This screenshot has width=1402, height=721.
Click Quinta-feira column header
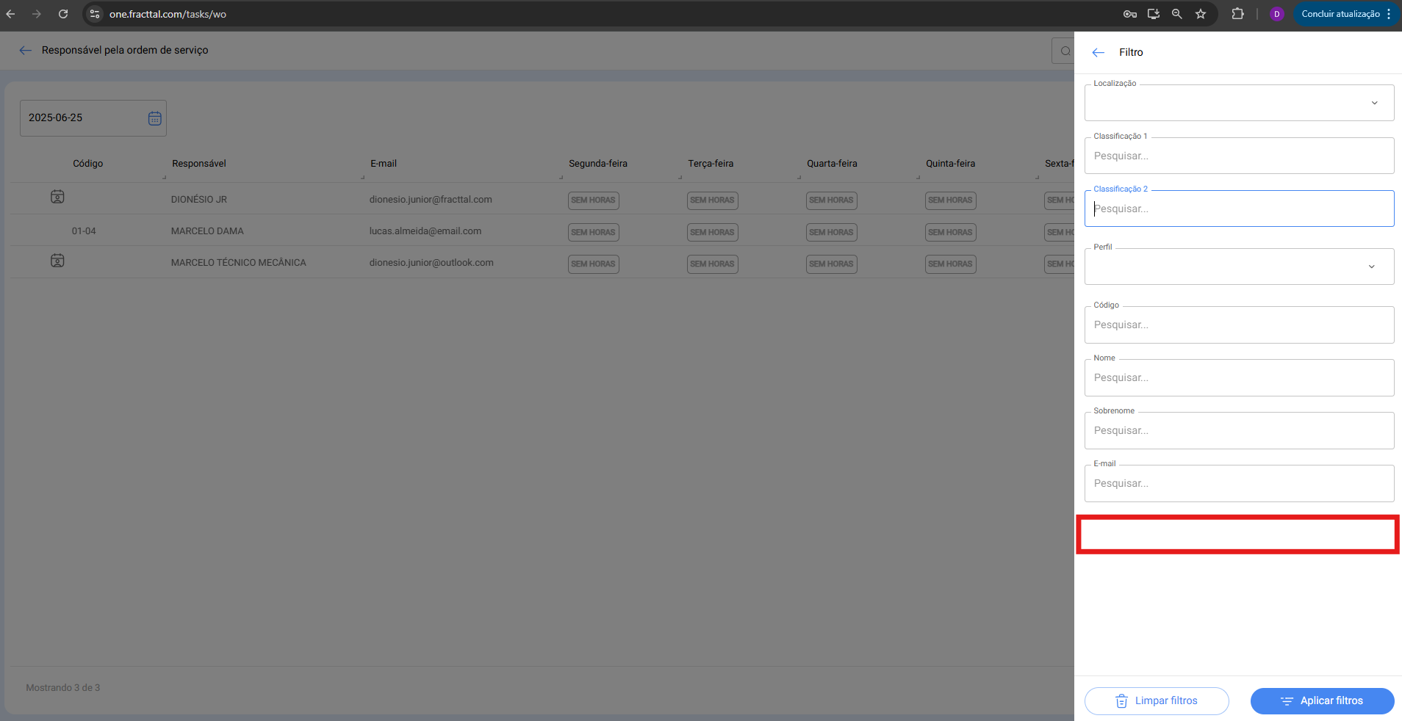coord(950,164)
